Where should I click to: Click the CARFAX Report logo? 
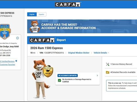42,40
